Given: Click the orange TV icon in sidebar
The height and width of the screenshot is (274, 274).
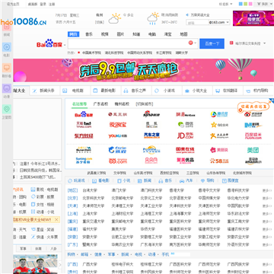Looking at the screenshot, I should pyautogui.click(x=7, y=68).
